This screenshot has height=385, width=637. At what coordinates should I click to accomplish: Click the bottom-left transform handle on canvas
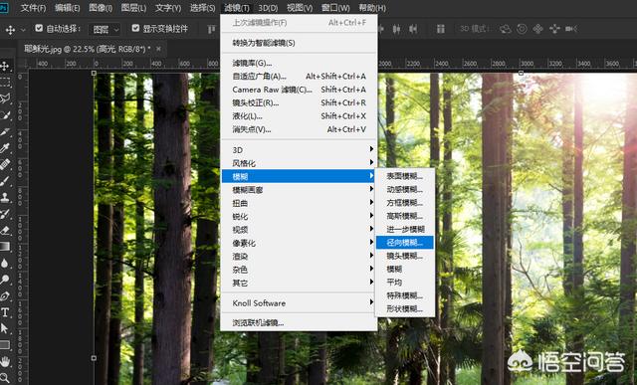click(x=94, y=358)
